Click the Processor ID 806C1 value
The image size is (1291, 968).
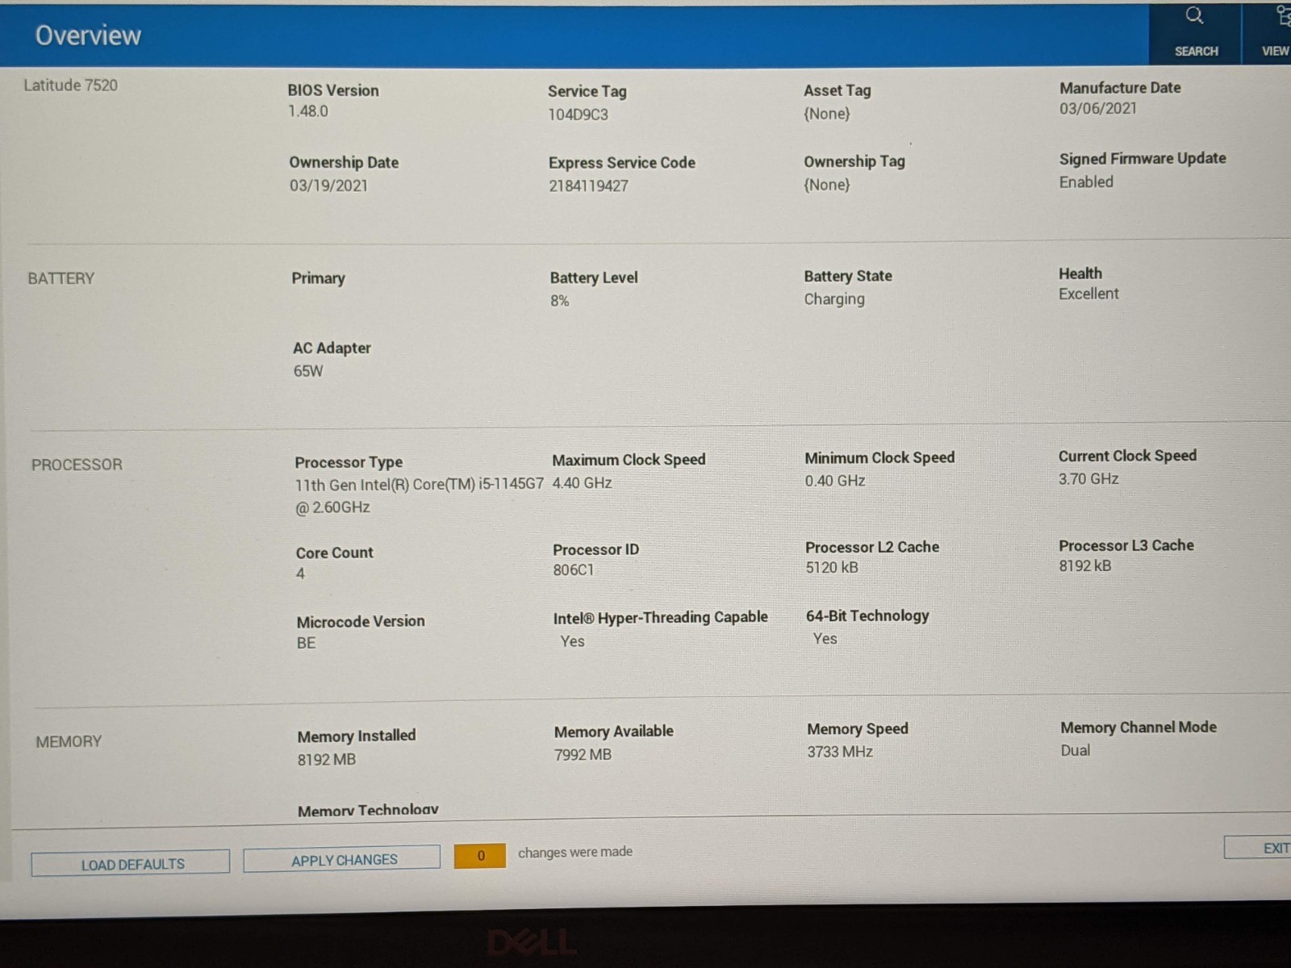coord(573,570)
